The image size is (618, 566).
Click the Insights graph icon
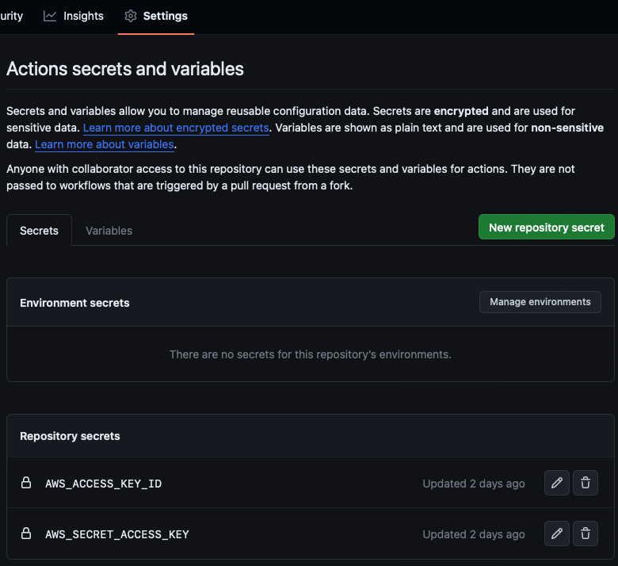50,16
